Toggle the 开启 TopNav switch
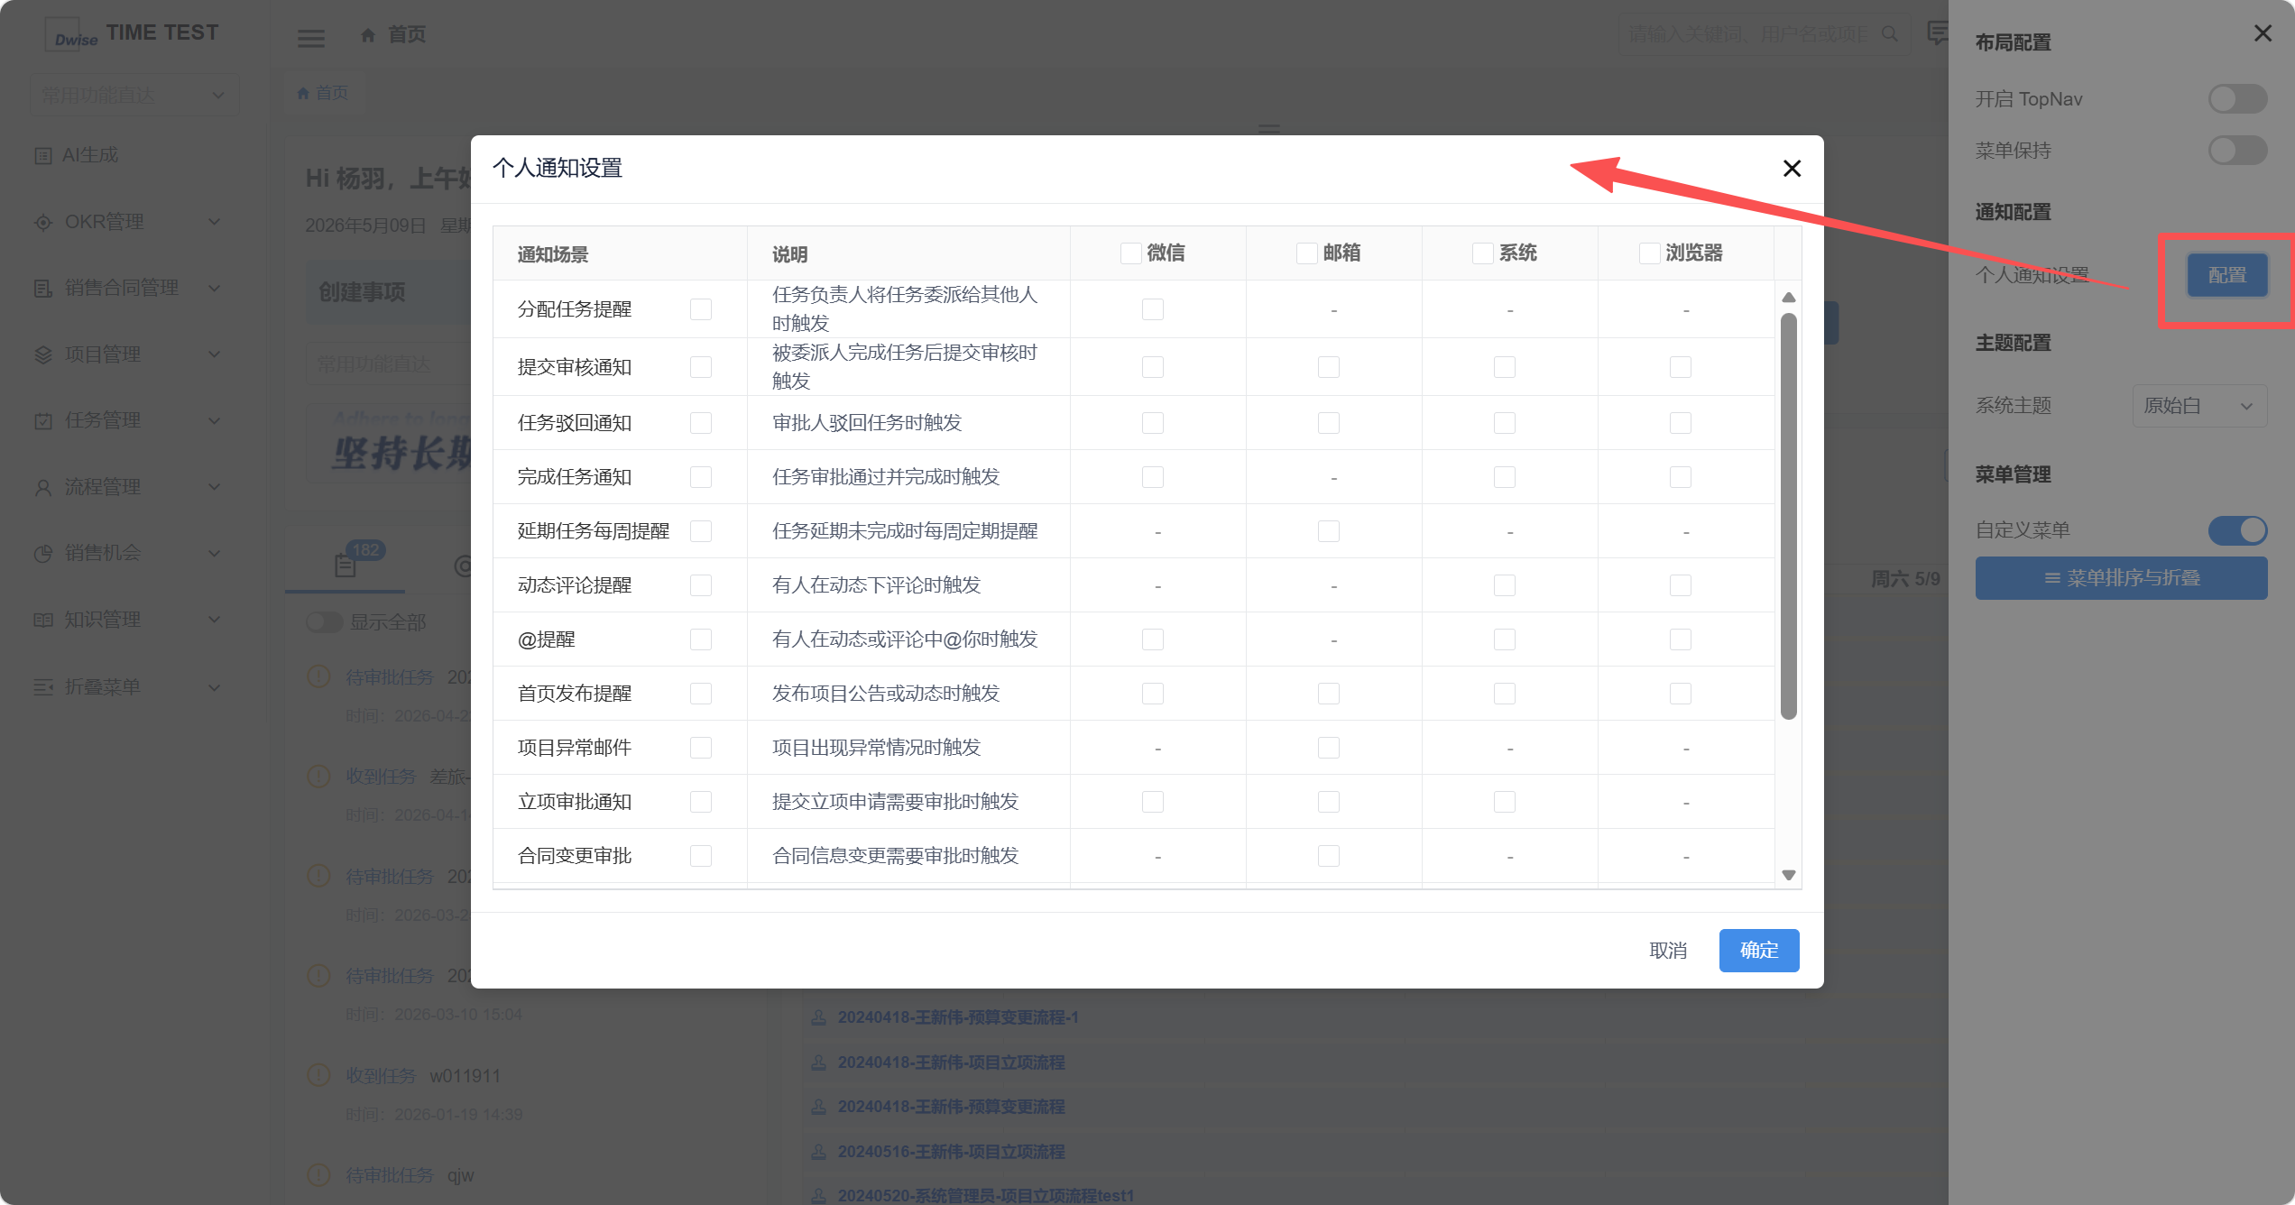The height and width of the screenshot is (1205, 2295). point(2237,99)
